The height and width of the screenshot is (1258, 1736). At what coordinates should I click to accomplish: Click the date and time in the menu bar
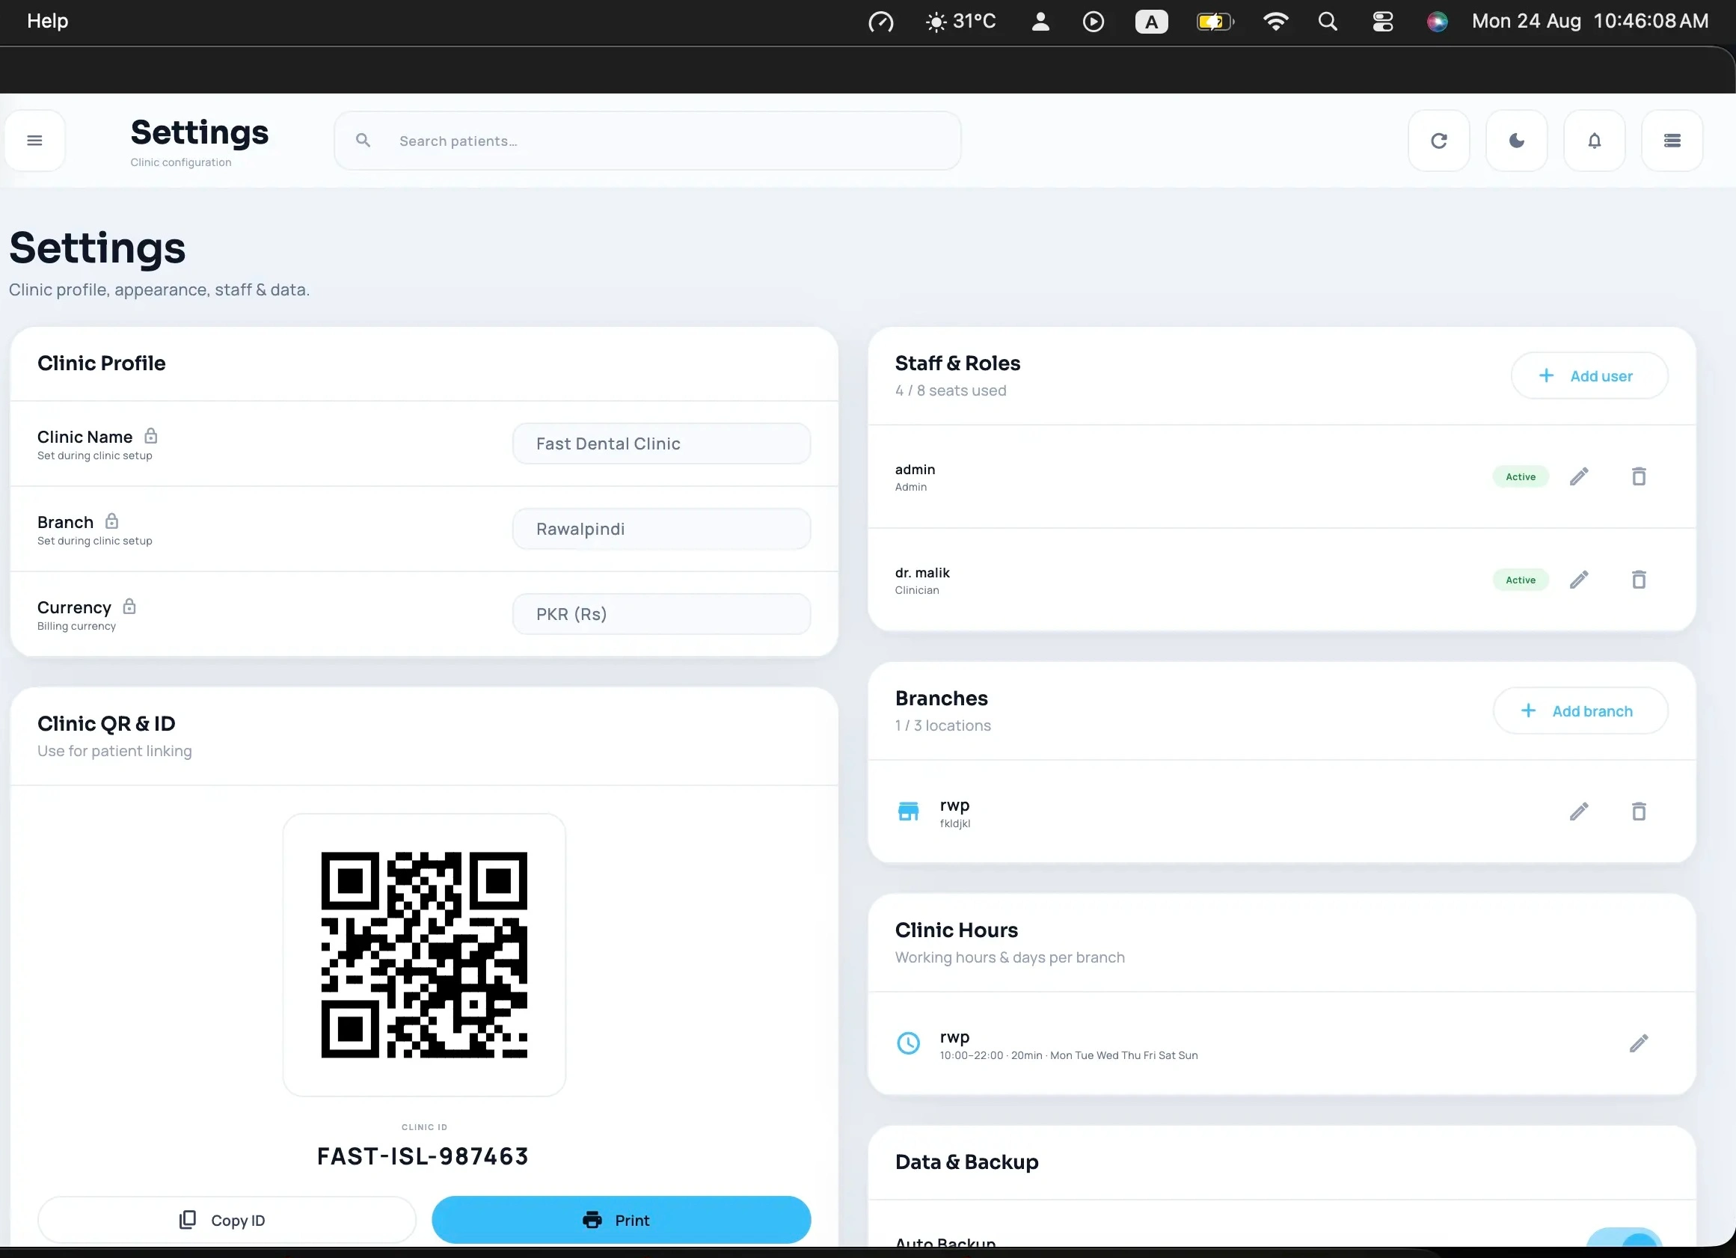pyautogui.click(x=1590, y=21)
